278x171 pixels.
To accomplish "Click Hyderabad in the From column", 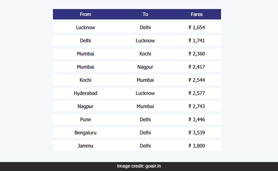I will (x=86, y=93).
